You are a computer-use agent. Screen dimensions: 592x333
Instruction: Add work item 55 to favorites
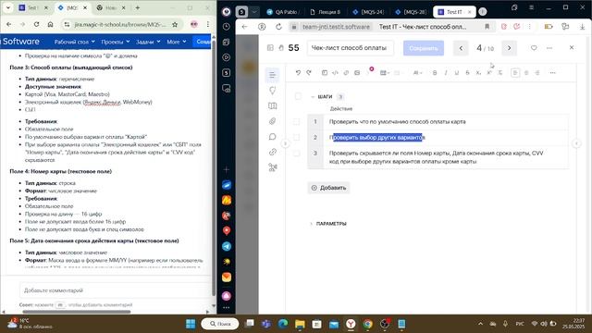coord(534,48)
